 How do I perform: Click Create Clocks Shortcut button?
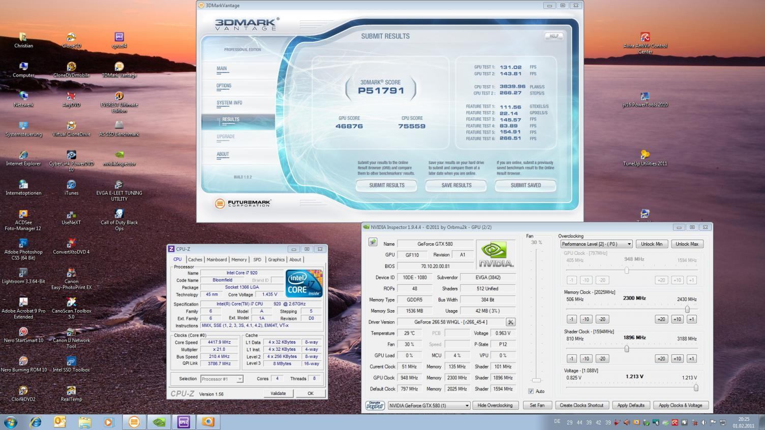[582, 405]
